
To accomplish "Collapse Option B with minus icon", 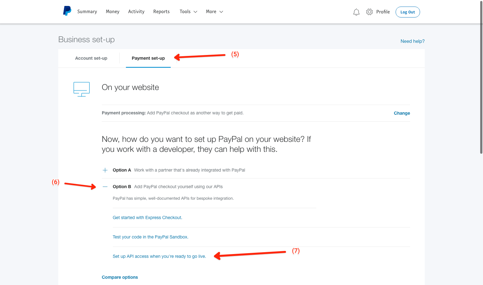I will click(105, 187).
